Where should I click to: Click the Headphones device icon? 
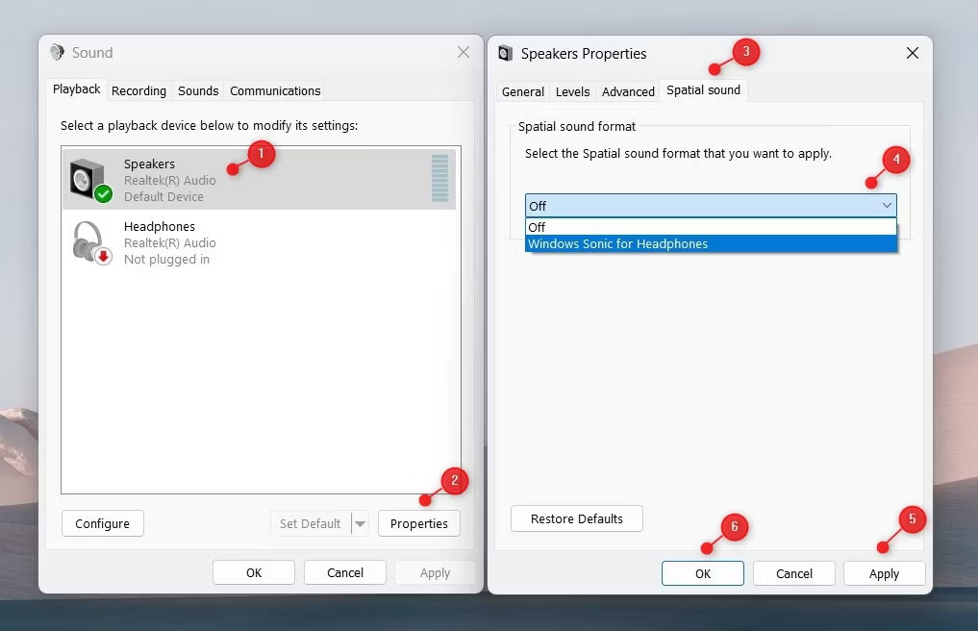click(x=90, y=242)
